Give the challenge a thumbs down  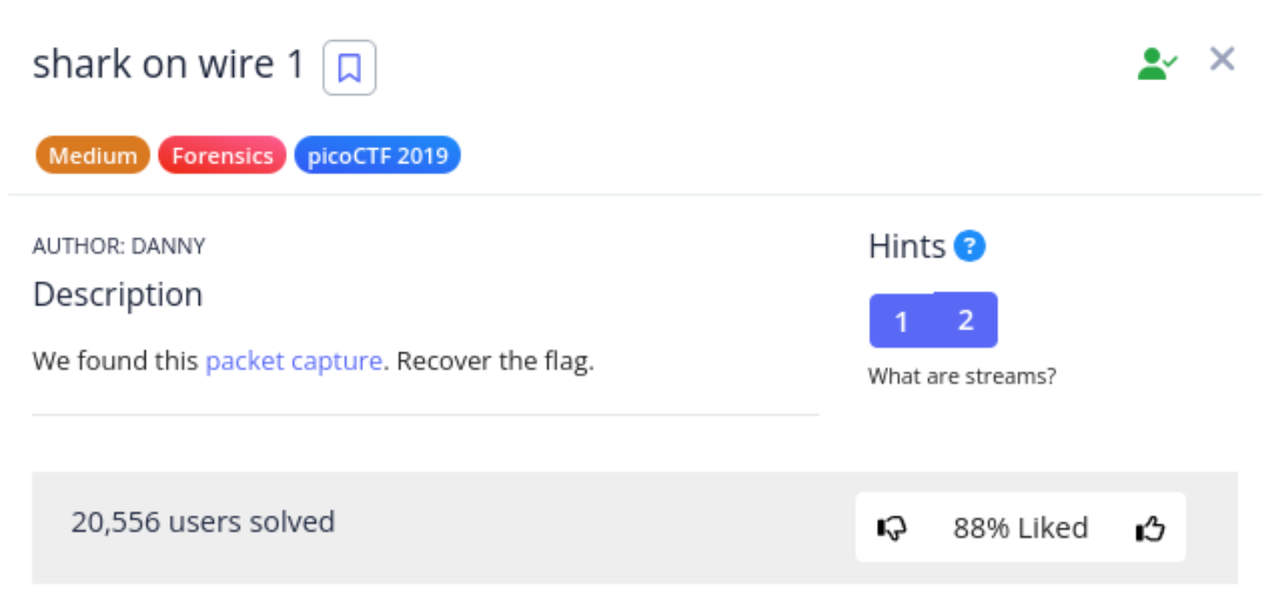tap(892, 528)
